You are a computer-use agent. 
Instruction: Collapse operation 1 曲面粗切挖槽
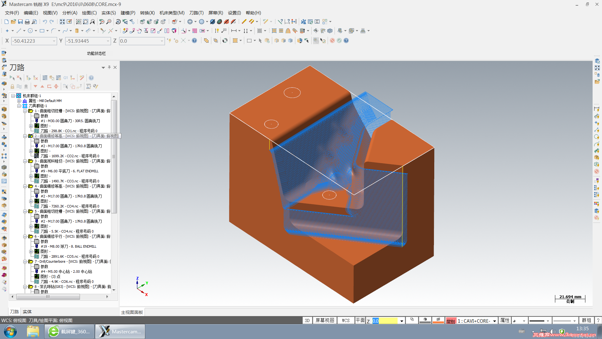tap(25, 111)
